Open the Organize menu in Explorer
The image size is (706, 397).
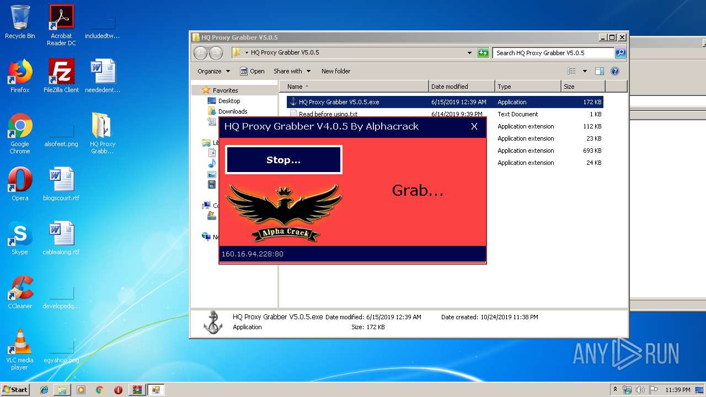pos(213,71)
